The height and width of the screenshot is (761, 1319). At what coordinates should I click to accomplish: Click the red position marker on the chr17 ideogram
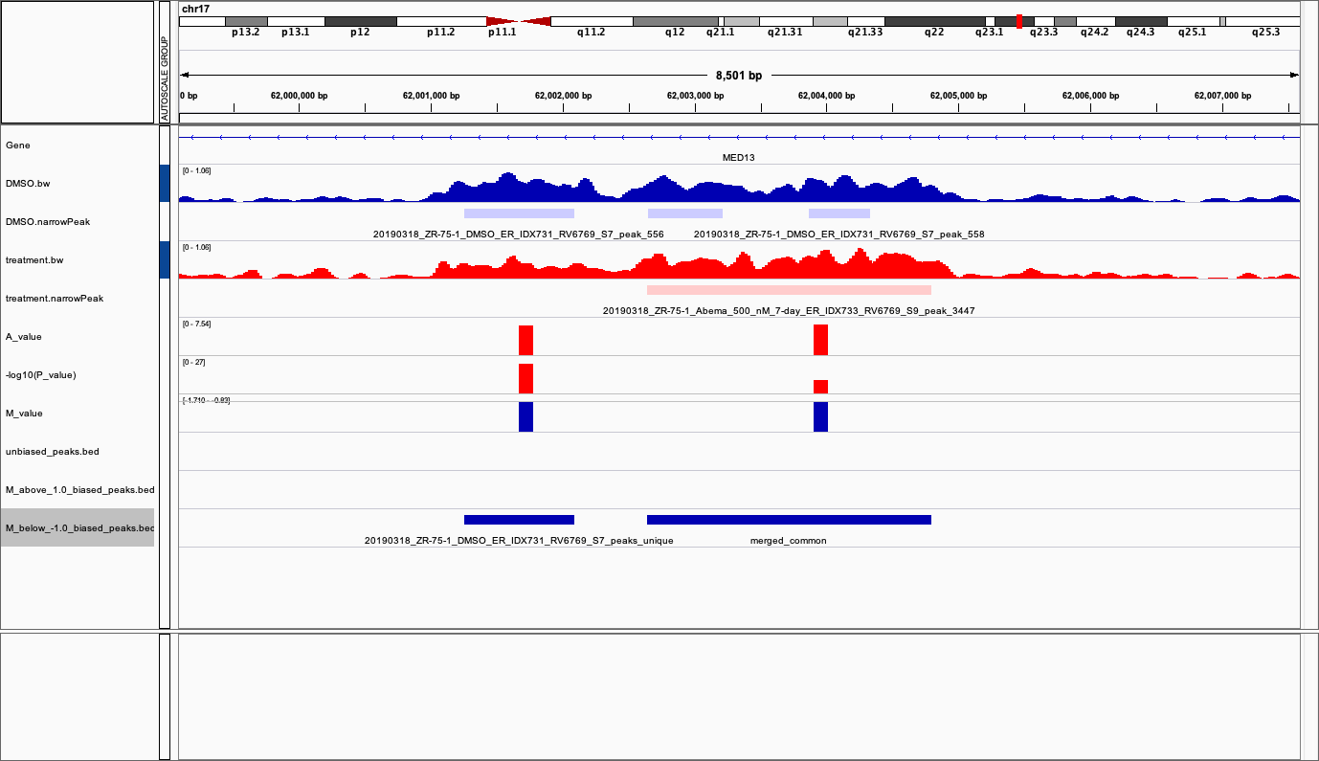click(1019, 21)
